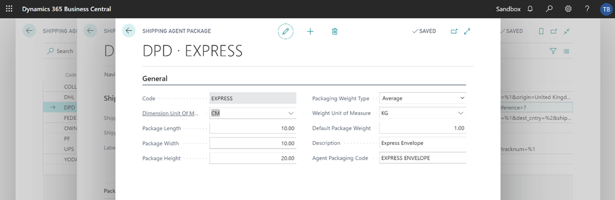Open the help question mark

pos(587,9)
